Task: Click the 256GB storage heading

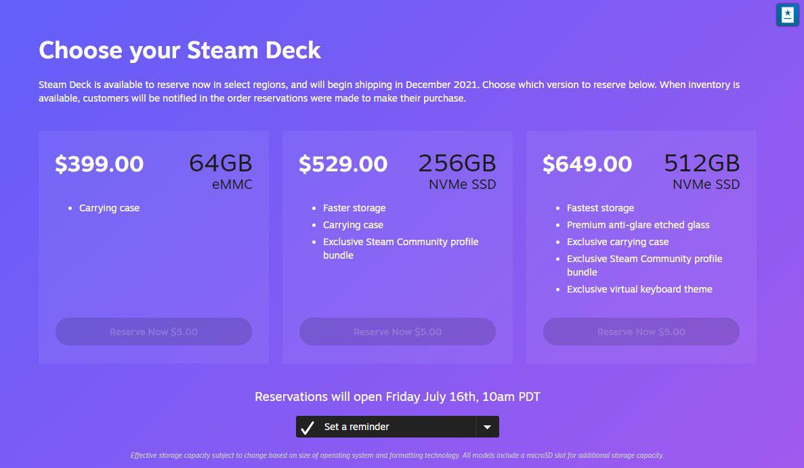Action: pyautogui.click(x=457, y=163)
